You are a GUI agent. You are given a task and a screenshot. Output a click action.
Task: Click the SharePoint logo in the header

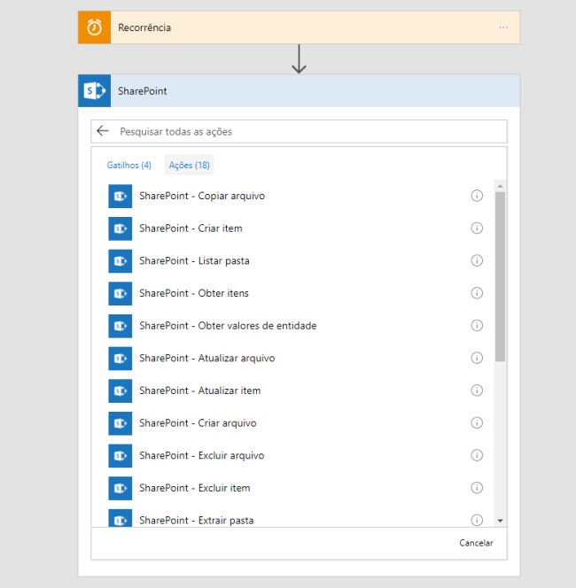[94, 90]
